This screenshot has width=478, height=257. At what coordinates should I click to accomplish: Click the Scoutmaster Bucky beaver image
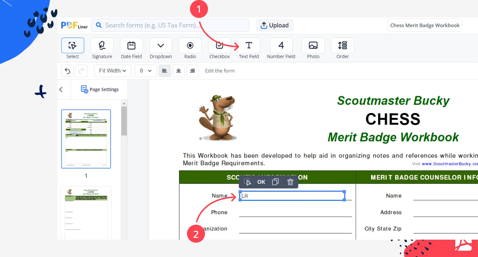point(218,118)
